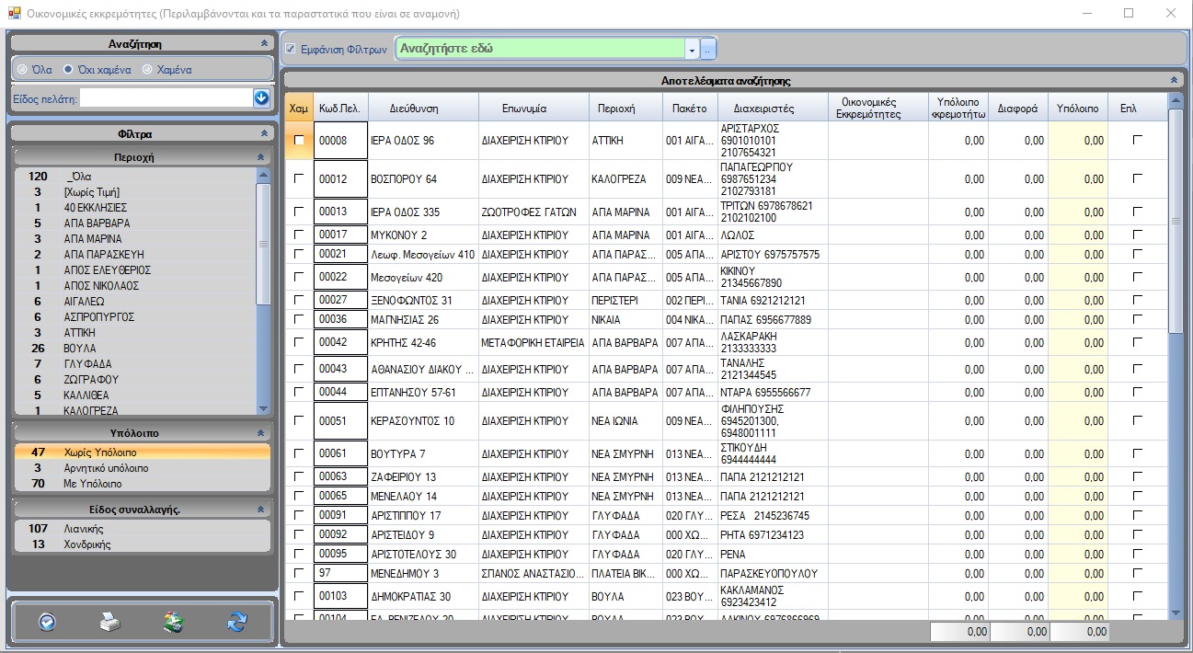The height and width of the screenshot is (653, 1193).
Task: Select ΓΛΥΦΑΔΑ in the Περιοχή list
Action: click(87, 363)
